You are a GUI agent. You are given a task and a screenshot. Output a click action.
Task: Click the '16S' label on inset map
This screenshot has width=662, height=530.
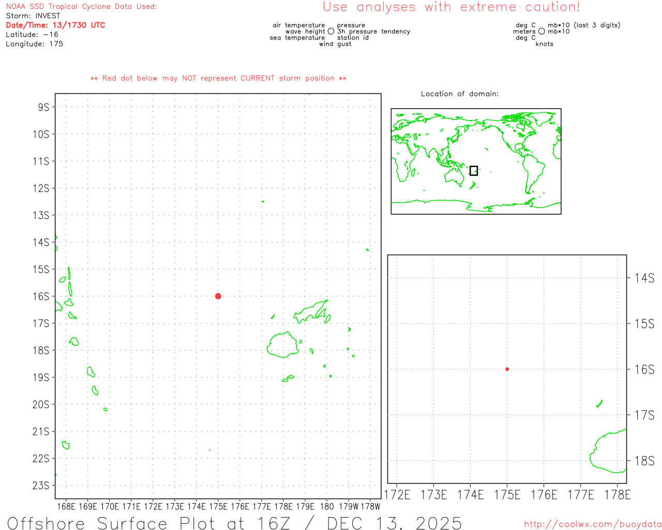point(644,370)
